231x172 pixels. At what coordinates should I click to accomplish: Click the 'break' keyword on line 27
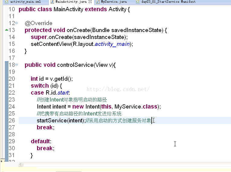coord(45,127)
